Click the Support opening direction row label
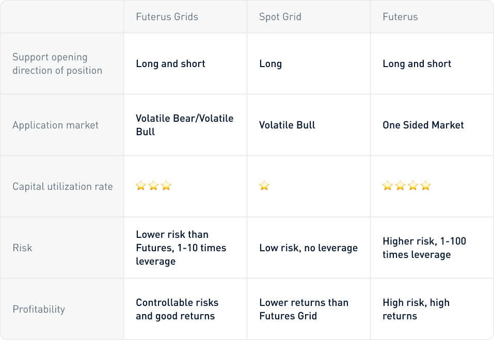 click(57, 63)
